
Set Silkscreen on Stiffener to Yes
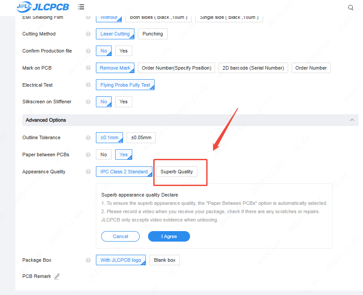[123, 102]
